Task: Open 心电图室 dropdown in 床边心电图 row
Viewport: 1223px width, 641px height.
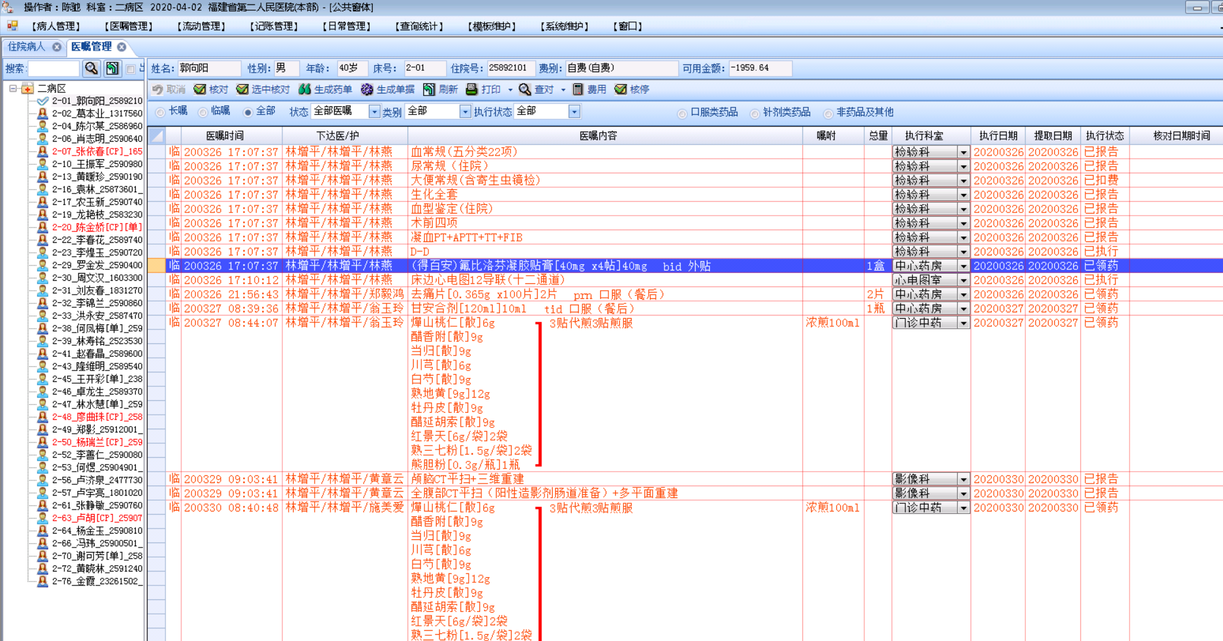Action: [963, 281]
